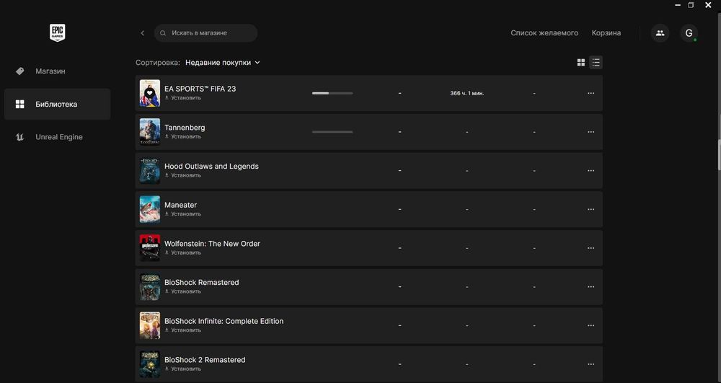
Task: Open more options for Wolfenstein: The New Order
Action: [591, 248]
